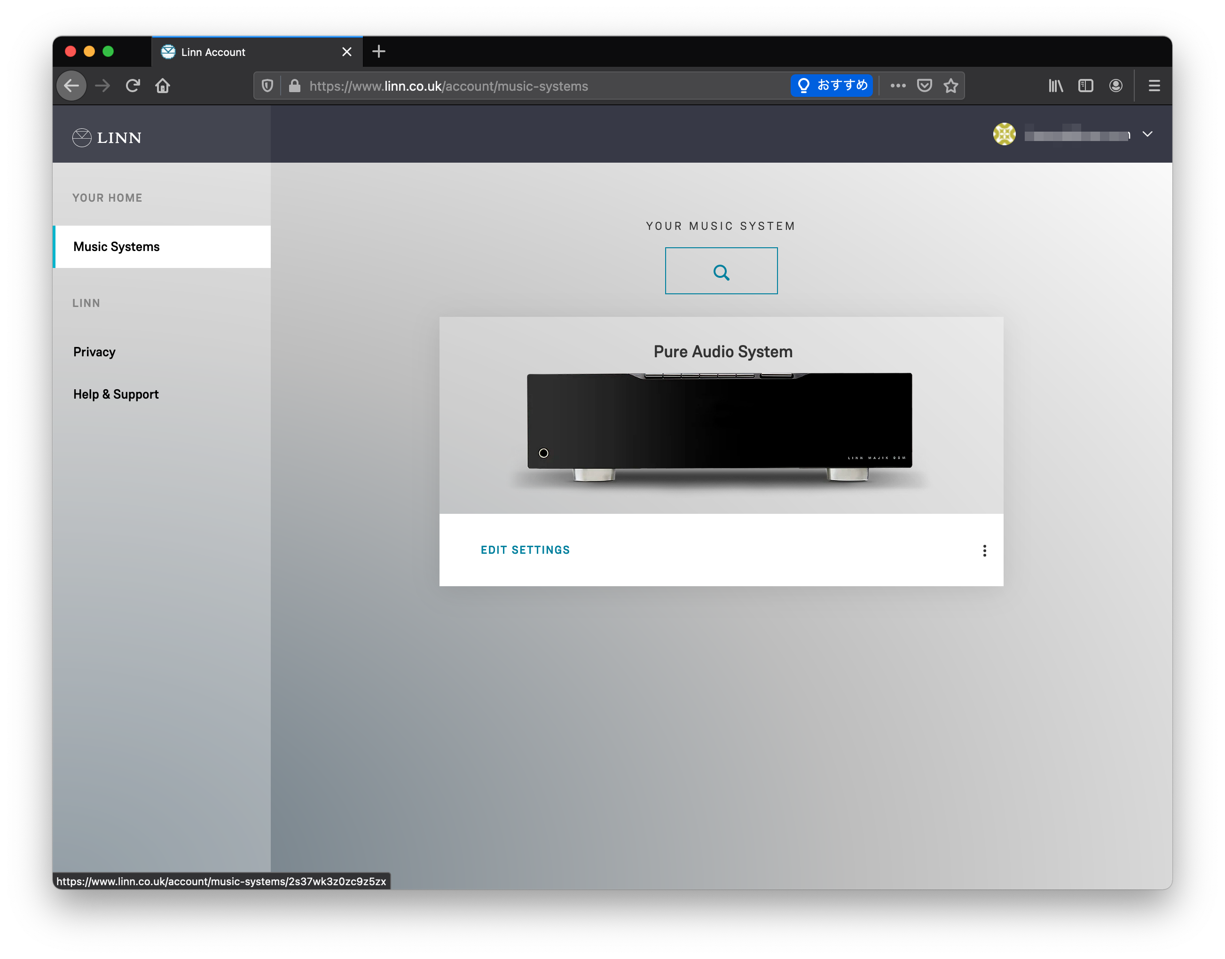Viewport: 1225px width, 959px height.
Task: Click the forward navigation arrow
Action: (103, 86)
